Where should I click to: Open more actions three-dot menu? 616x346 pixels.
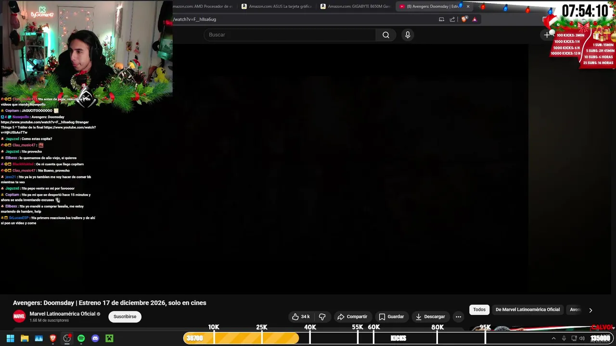coord(458,317)
